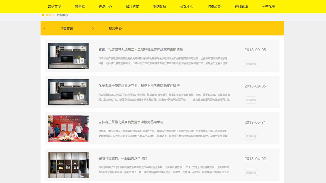The width and height of the screenshot is (326, 183).
Task: Open 招商加盟 menu item
Action: point(214,7)
